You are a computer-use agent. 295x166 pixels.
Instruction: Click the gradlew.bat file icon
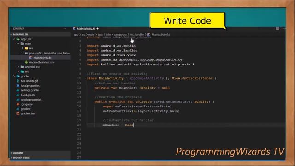coord(18,113)
